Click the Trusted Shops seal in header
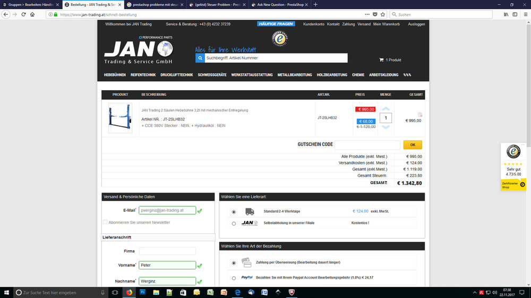The width and height of the screenshot is (531, 298). point(280,39)
